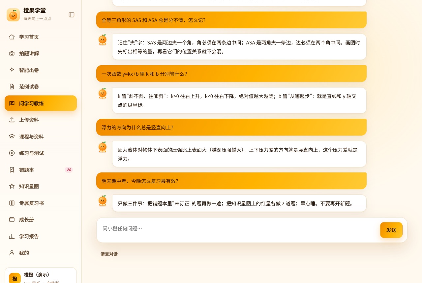Click the calendar icon for 成长册
The height and width of the screenshot is (283, 422).
point(12,219)
